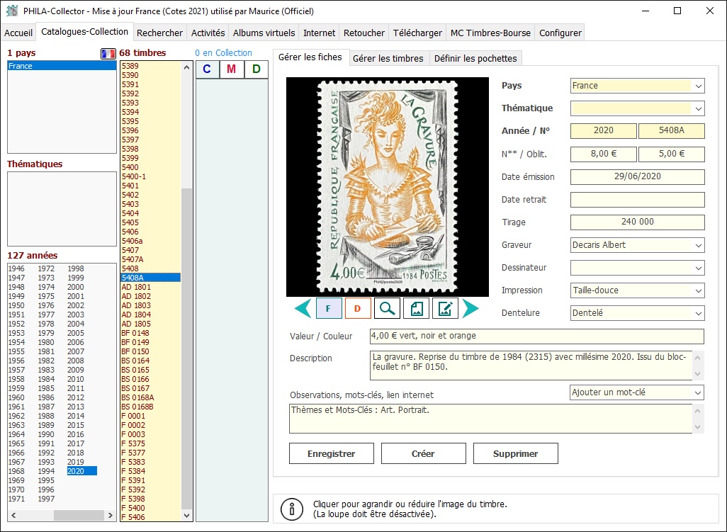
Task: Click the green D column header button
Action: coord(256,69)
